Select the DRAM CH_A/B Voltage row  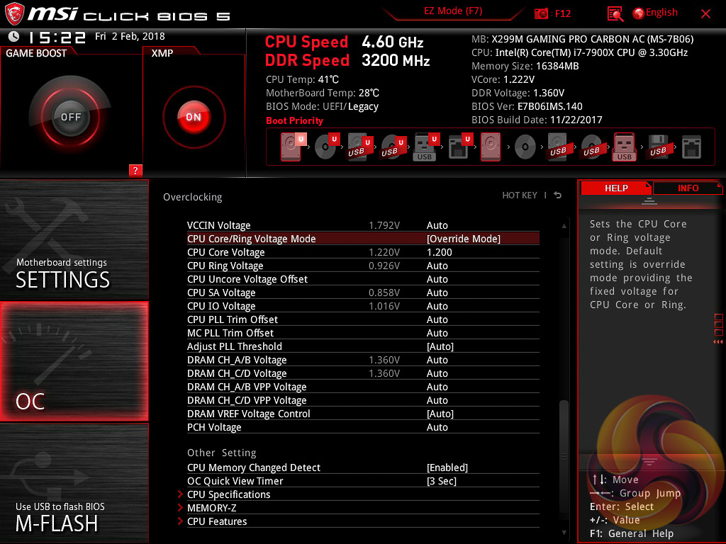(363, 360)
